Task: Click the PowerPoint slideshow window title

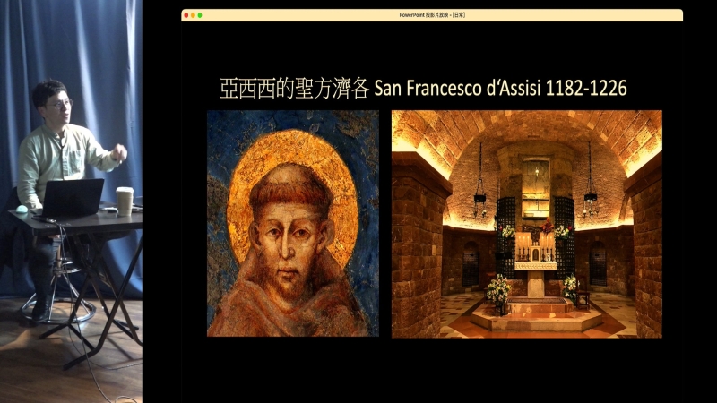Action: [431, 15]
